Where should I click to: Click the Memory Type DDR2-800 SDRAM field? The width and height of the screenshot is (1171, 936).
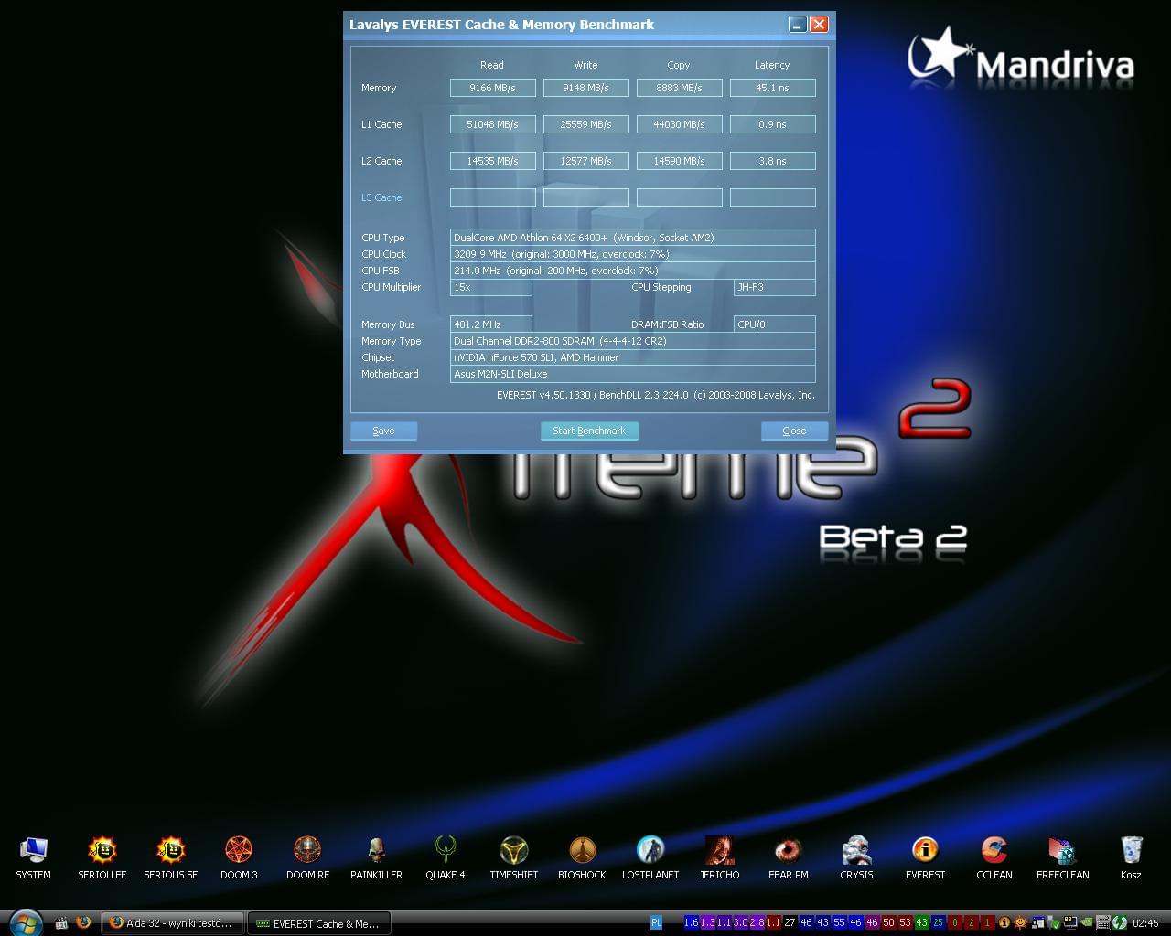pyautogui.click(x=632, y=341)
